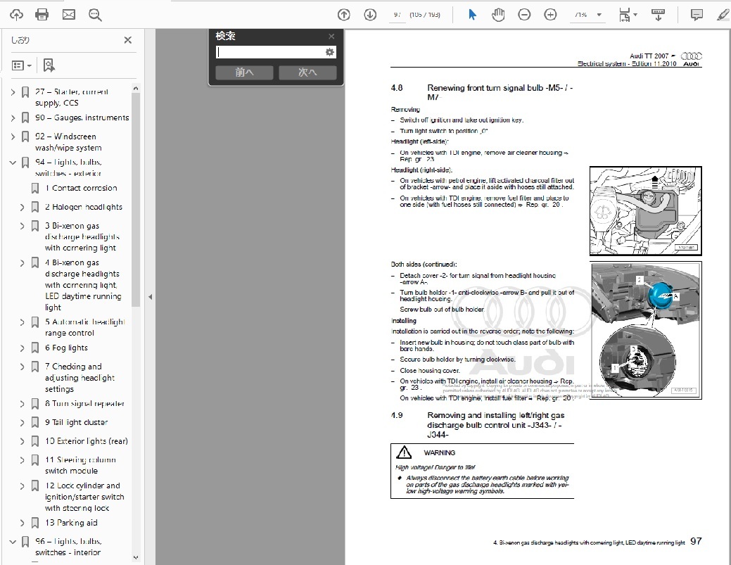
Task: Click the print icon in the toolbar
Action: click(x=42, y=14)
